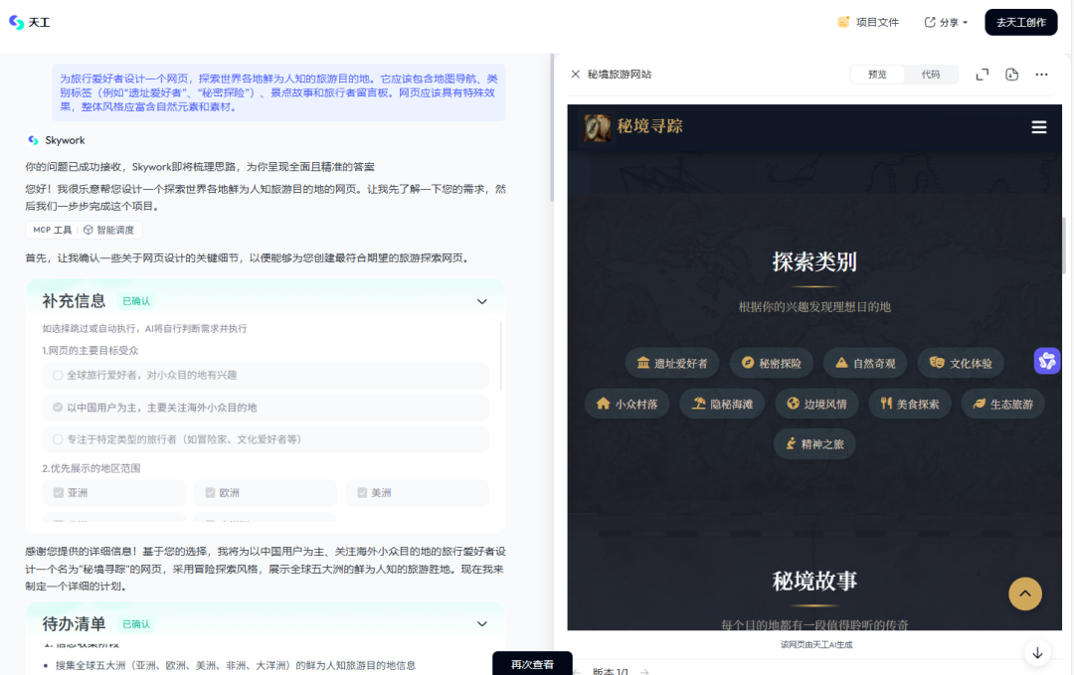Collapse the 补充信息 panel

click(482, 300)
